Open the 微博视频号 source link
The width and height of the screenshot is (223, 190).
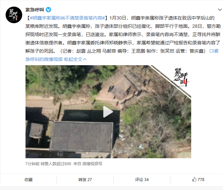click(92, 164)
